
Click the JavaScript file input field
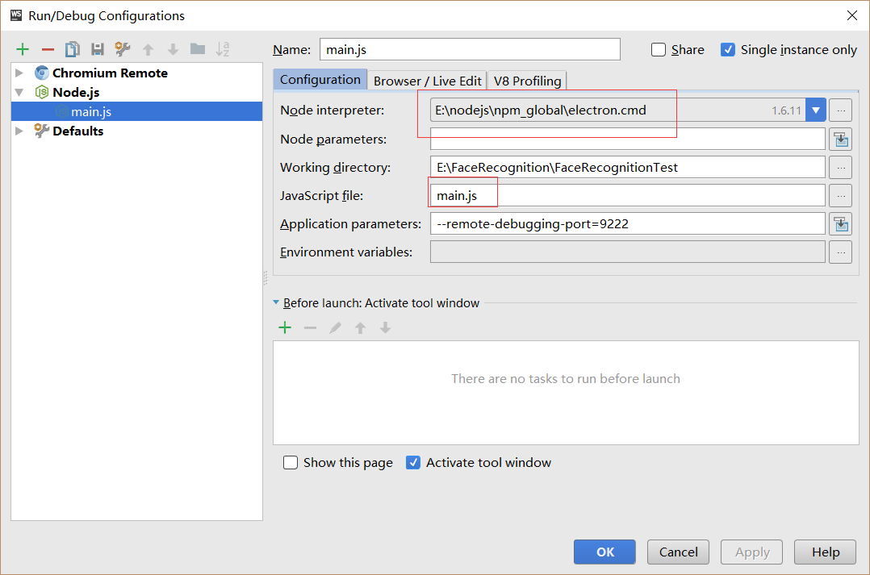(x=628, y=196)
